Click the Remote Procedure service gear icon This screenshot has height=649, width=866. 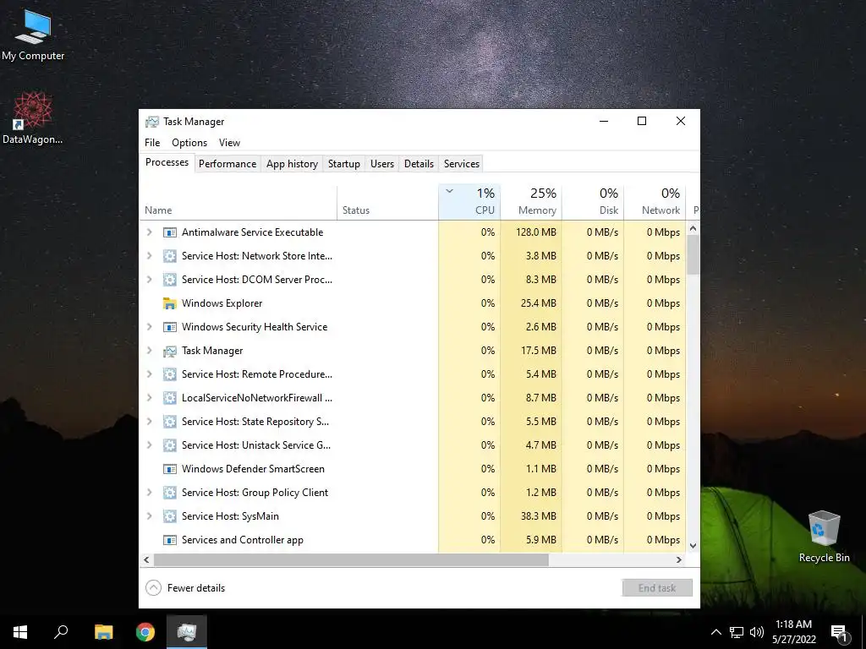click(169, 374)
